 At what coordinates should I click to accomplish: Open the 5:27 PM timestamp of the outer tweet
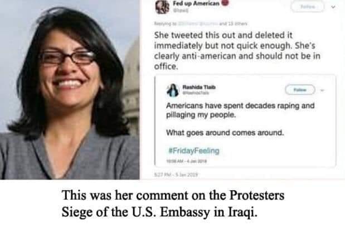(x=176, y=175)
